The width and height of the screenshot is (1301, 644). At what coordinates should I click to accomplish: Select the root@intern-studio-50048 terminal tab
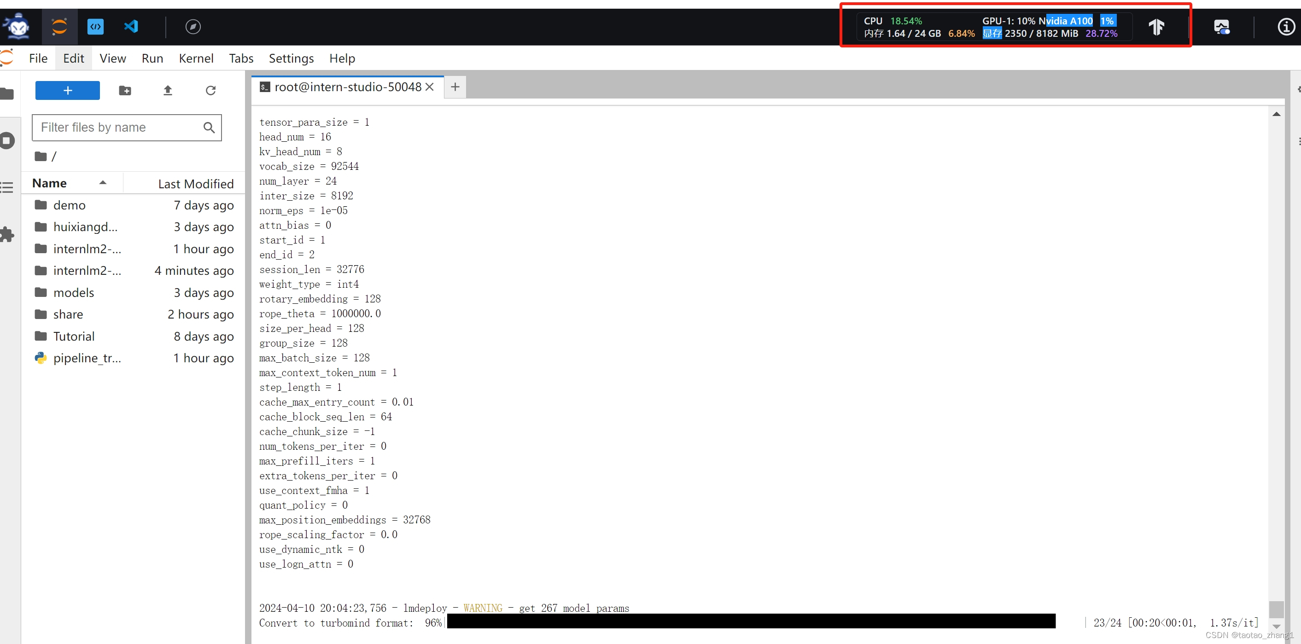click(x=348, y=87)
